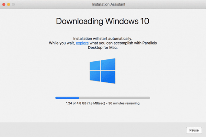The height and width of the screenshot is (137, 206).
Task: Click "Installation will start automatically" message
Action: pos(103,38)
